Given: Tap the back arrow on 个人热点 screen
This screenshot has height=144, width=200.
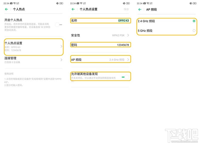Looking at the screenshot, I should click(x=6, y=9).
